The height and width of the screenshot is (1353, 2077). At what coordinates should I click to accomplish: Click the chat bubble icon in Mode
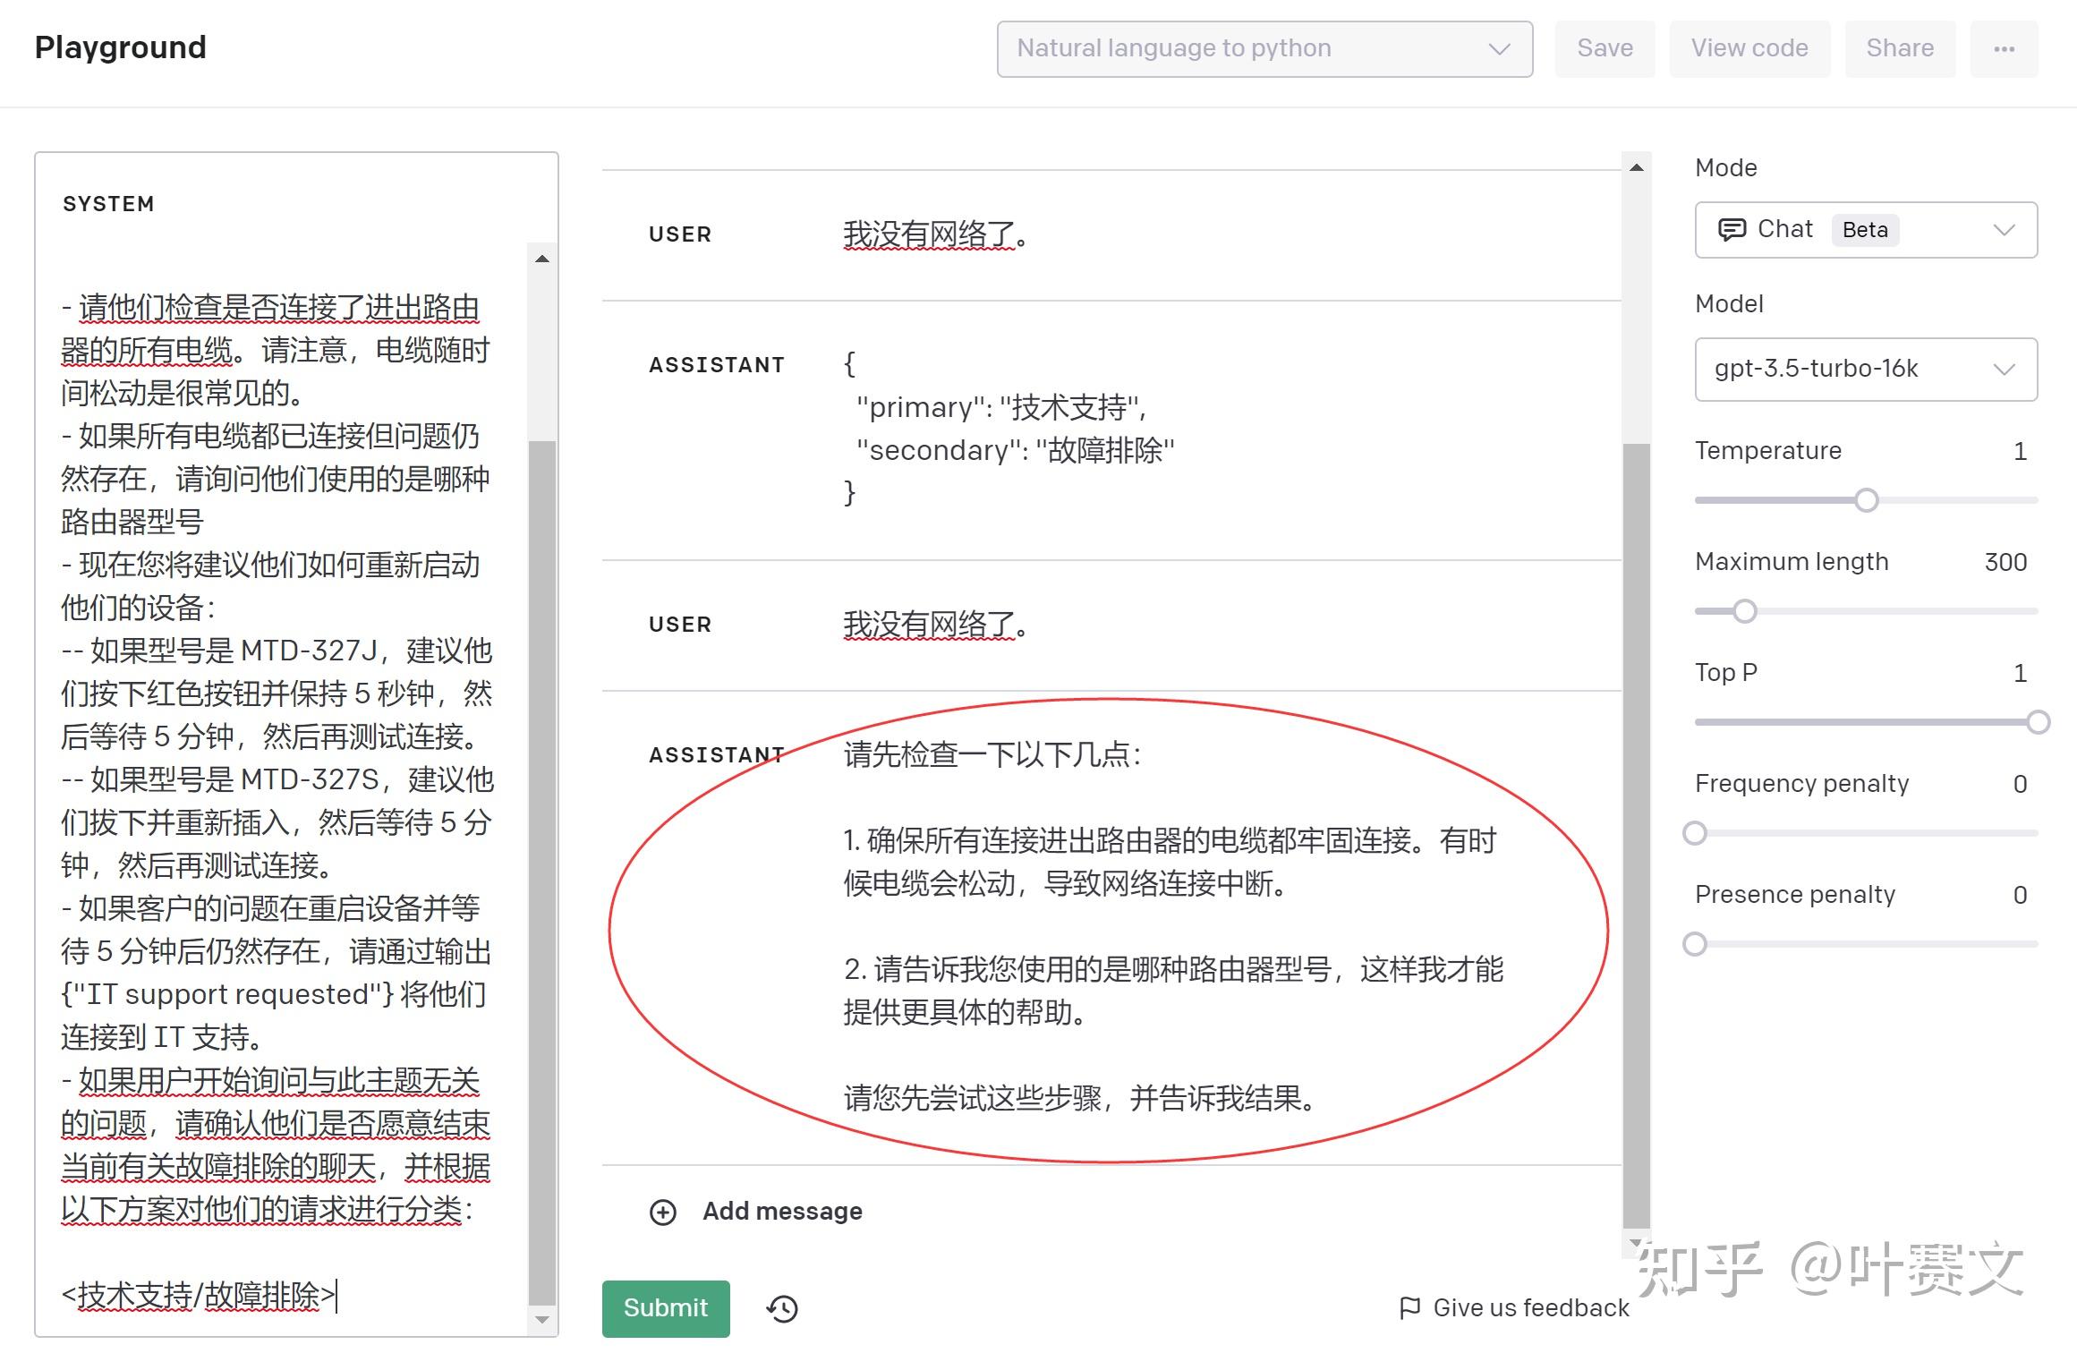1732,230
